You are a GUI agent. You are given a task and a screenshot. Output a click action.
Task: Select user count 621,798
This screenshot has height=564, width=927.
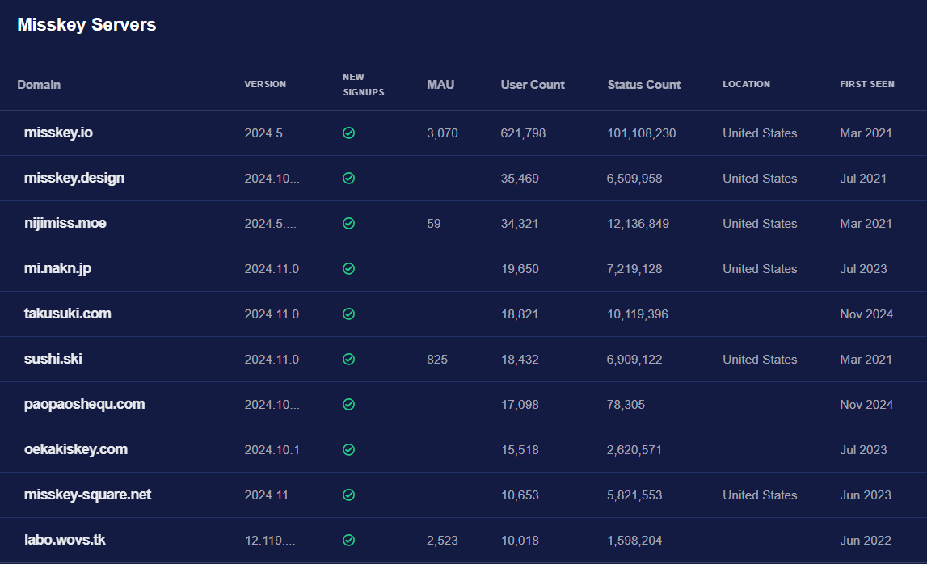(x=523, y=133)
